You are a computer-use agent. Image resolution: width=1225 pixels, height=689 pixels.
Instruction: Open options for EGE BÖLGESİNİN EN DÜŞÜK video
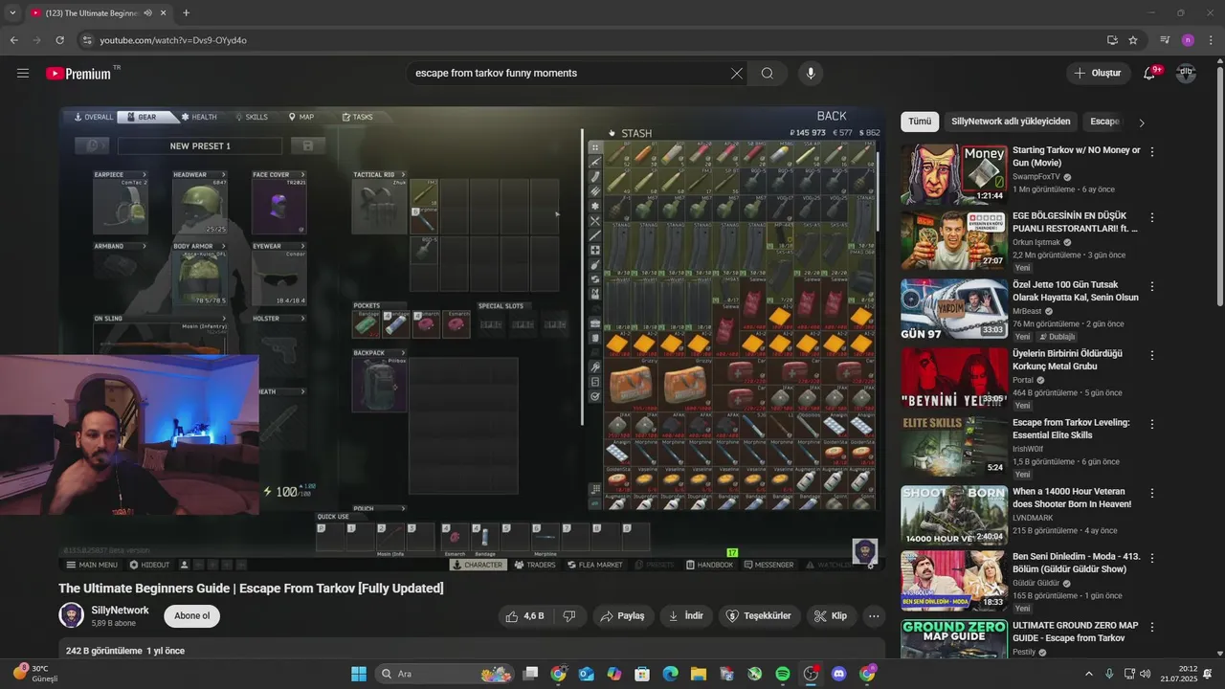click(x=1152, y=217)
